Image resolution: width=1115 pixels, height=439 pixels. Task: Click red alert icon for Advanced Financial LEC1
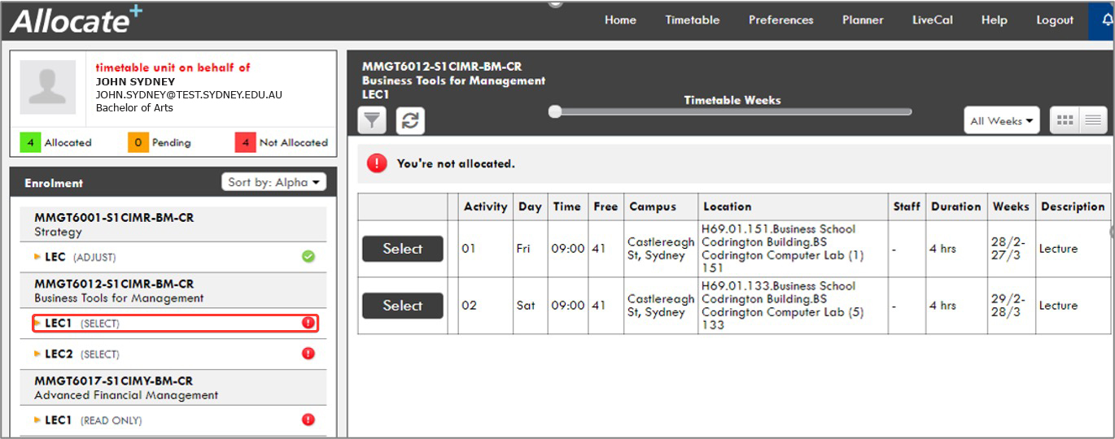[308, 419]
